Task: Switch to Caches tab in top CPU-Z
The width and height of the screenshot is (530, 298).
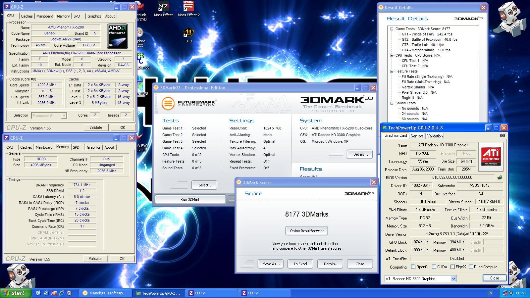Action: click(x=27, y=16)
